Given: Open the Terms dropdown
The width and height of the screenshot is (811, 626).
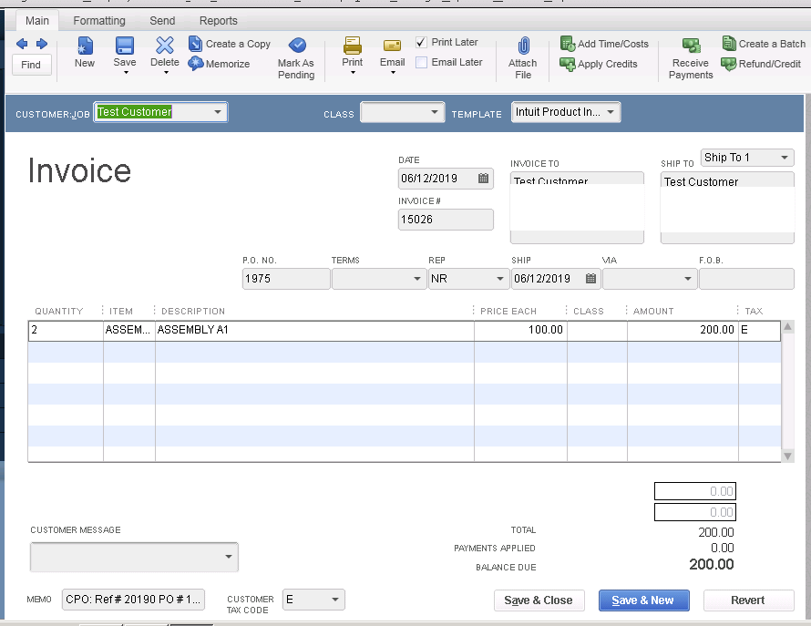Looking at the screenshot, I should point(416,279).
